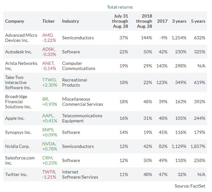Click the CRM ticker link
Viewport: 212px width, 192px height.
pyautogui.click(x=47, y=158)
